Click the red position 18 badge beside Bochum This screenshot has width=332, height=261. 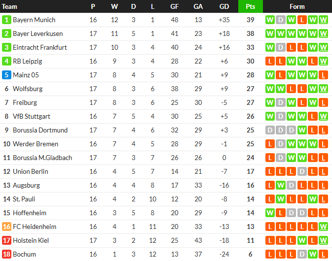coord(6,255)
